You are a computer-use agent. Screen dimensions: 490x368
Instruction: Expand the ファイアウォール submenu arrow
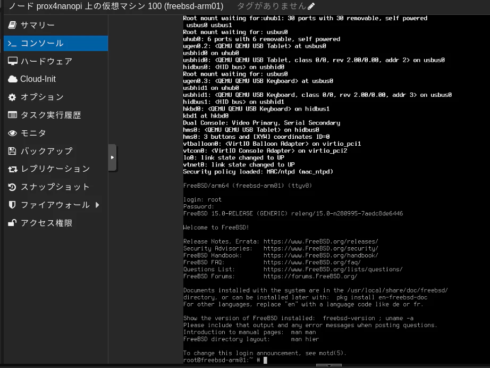[x=97, y=205]
